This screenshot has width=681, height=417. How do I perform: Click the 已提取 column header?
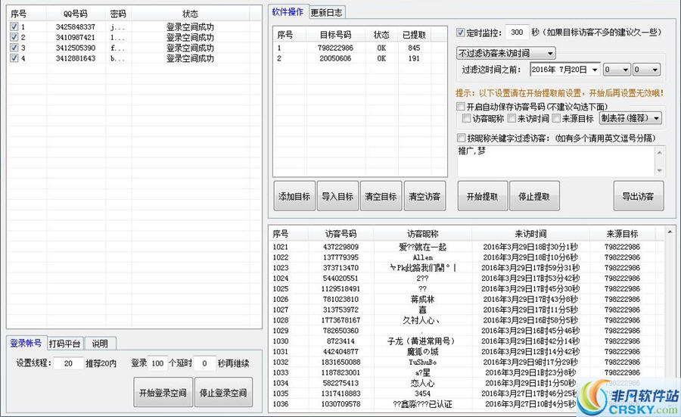point(414,35)
